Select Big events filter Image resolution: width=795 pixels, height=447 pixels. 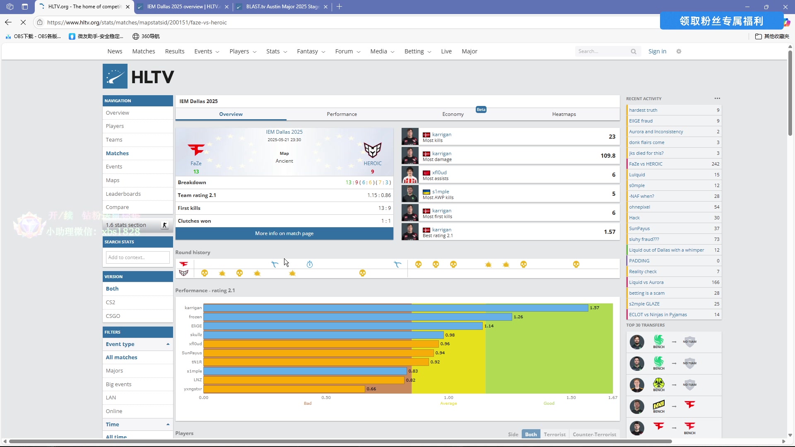(x=138, y=385)
